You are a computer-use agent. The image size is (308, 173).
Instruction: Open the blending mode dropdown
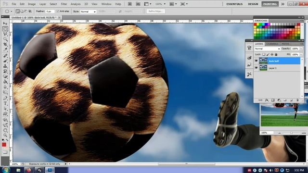click(x=268, y=49)
